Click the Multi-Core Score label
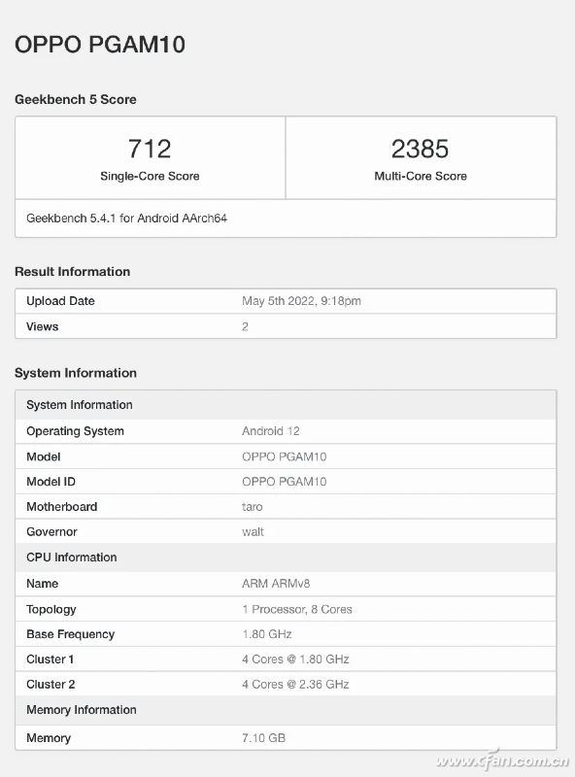 421,176
